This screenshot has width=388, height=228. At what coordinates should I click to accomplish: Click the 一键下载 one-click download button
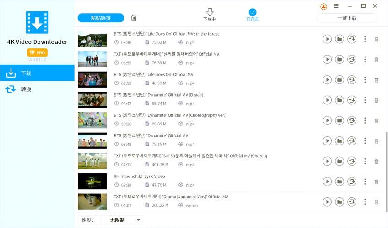(347, 18)
